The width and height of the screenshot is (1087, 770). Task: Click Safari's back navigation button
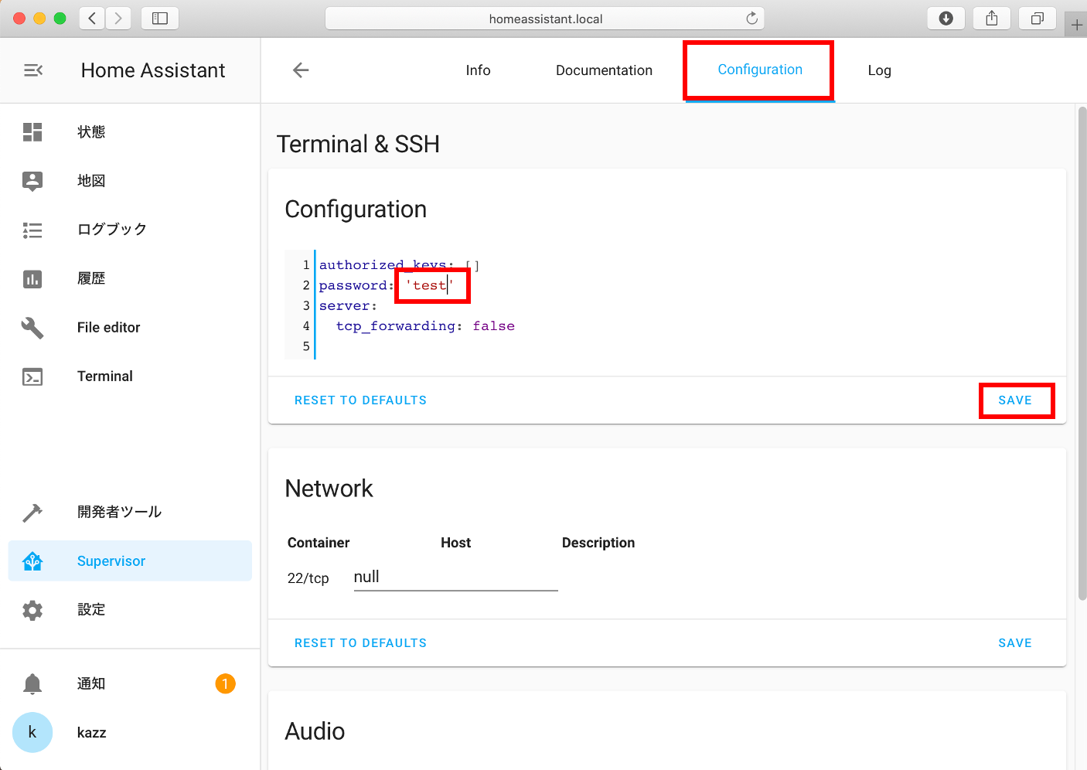click(x=92, y=18)
